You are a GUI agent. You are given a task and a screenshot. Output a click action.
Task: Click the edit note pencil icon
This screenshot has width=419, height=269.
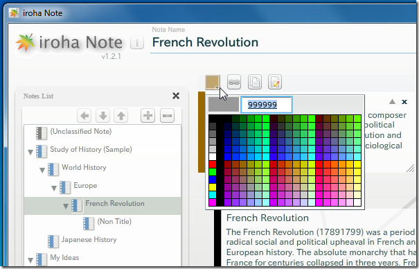(275, 82)
